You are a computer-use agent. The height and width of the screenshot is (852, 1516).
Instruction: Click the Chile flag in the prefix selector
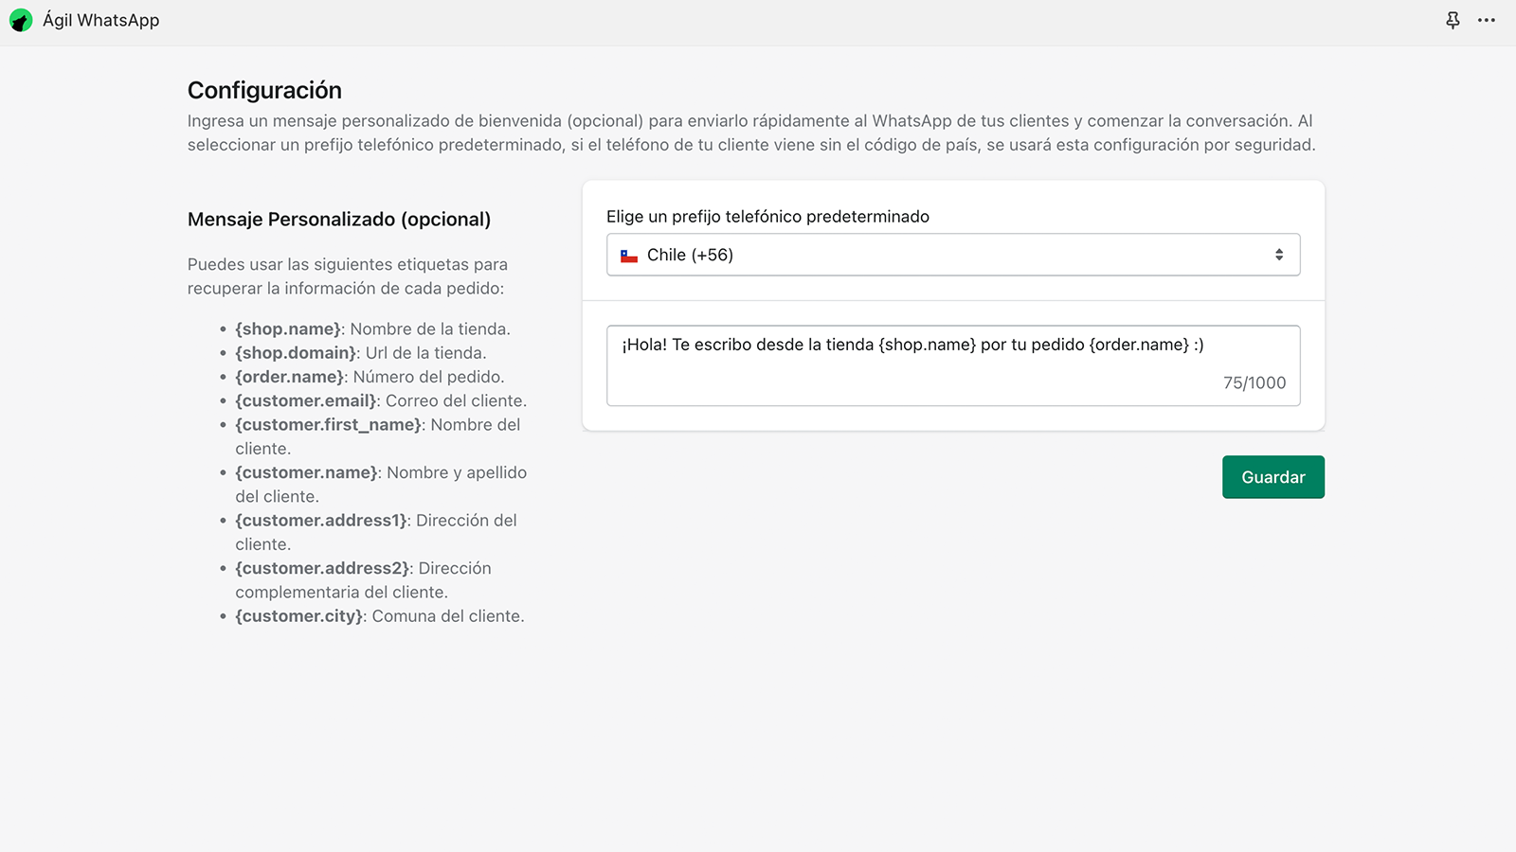pos(629,256)
